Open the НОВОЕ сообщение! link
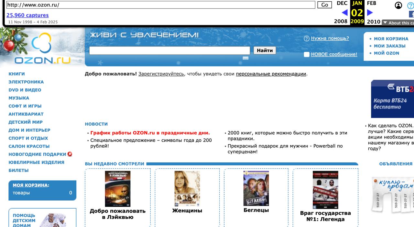414x227 pixels. [334, 54]
